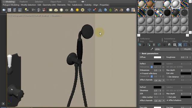Screen dimensions: 192x108
Task: Click the Reflect black color swatch
Action: click(x=157, y=64)
